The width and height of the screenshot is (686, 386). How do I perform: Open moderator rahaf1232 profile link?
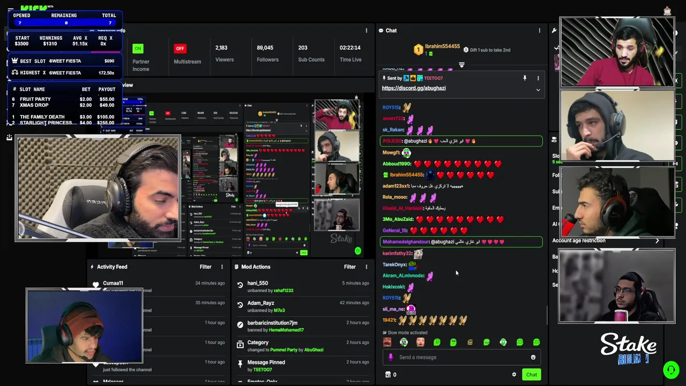pyautogui.click(x=284, y=291)
